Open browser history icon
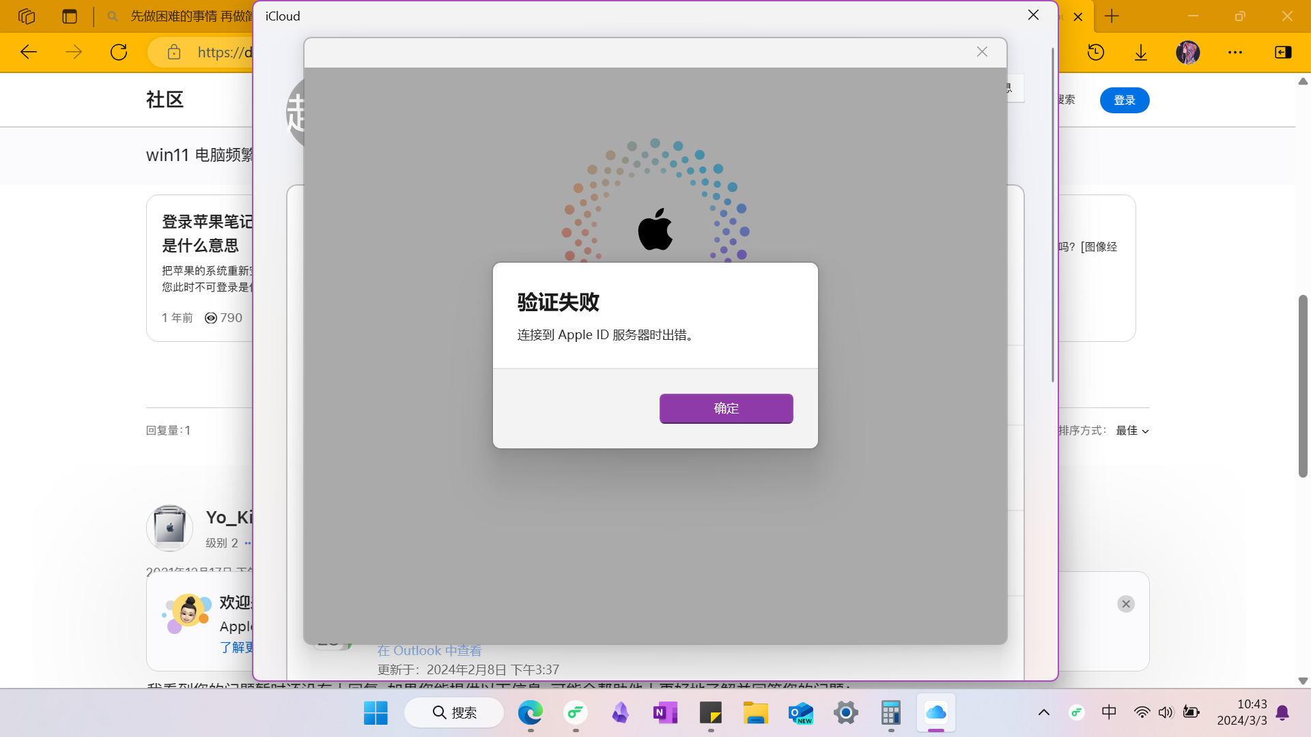 coord(1096,52)
